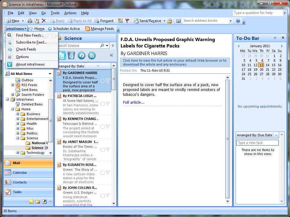Open the Send/Receive dropdown arrow

(164, 21)
